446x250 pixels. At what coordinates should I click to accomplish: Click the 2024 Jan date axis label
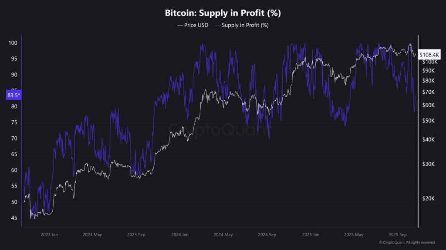pyautogui.click(x=179, y=235)
